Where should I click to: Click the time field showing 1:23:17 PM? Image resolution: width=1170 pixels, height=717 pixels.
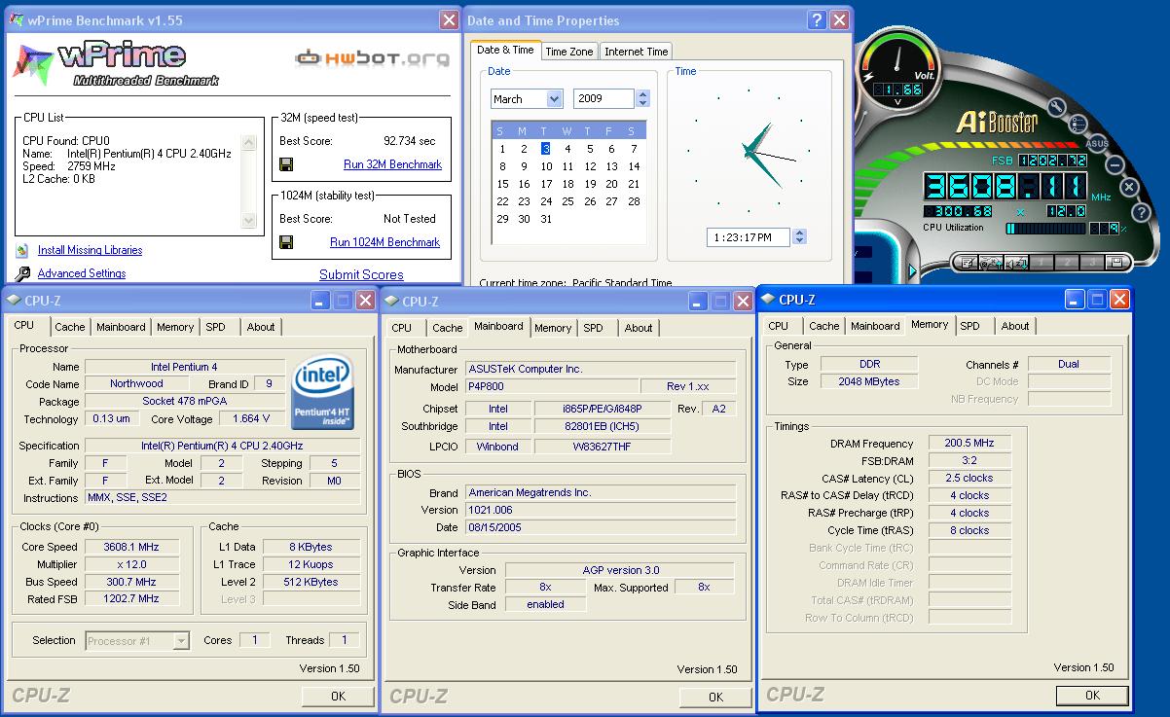click(750, 236)
